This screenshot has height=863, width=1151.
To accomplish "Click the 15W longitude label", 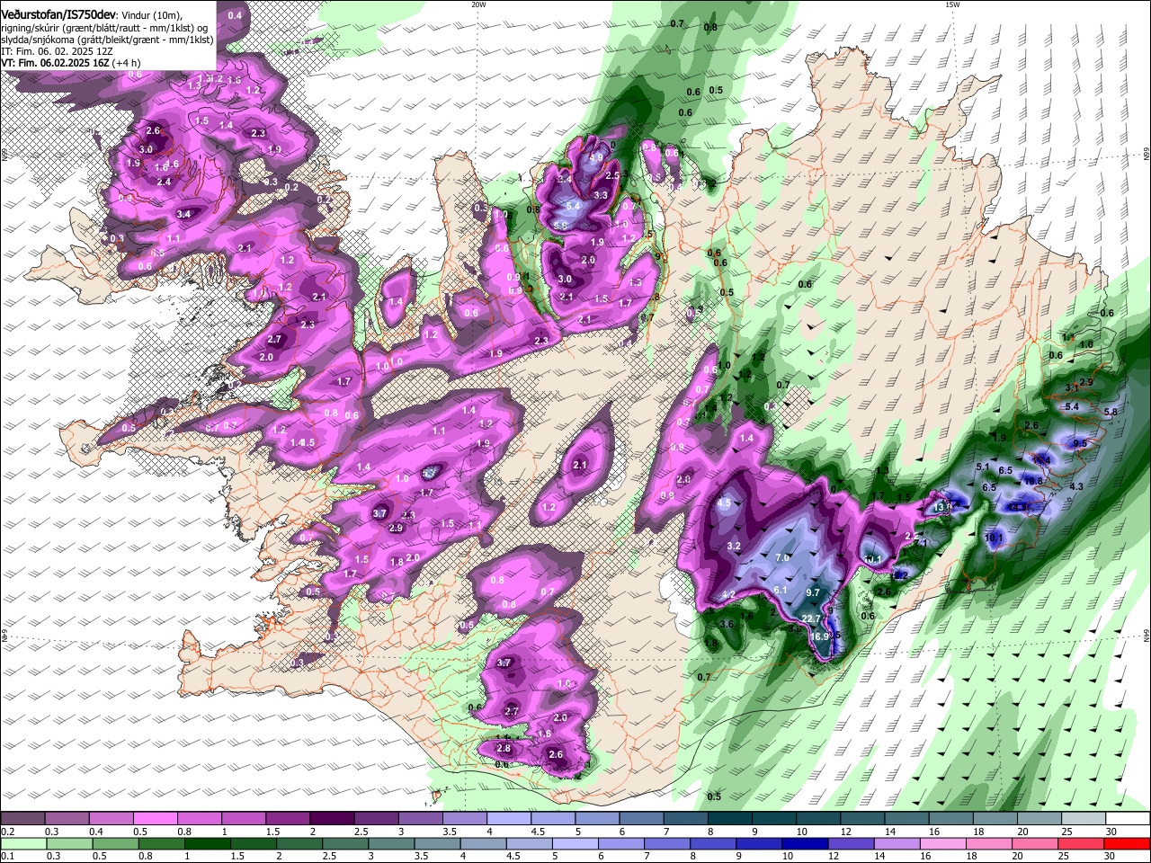I will pos(952,4).
